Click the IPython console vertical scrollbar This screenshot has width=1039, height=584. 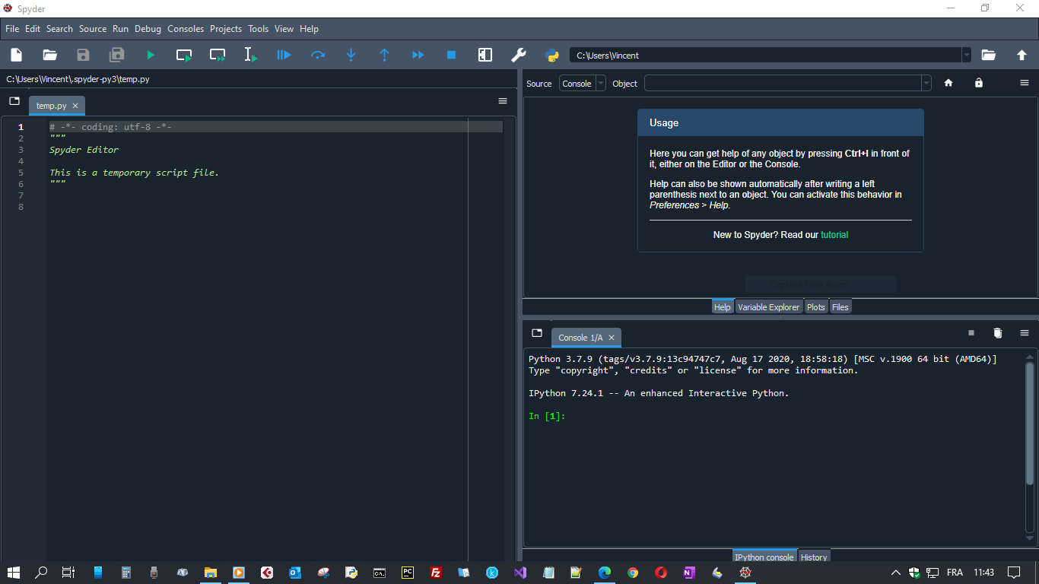pos(1030,424)
